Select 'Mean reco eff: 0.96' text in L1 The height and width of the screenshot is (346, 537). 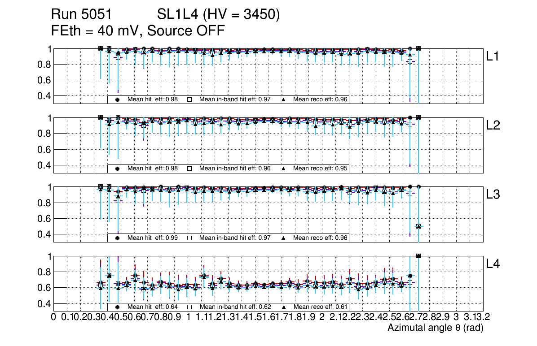(x=321, y=99)
